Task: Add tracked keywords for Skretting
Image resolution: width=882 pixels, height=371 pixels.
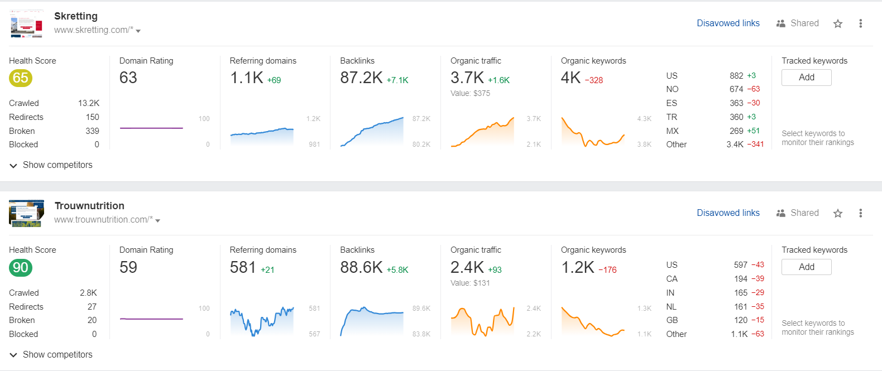Action: [806, 78]
